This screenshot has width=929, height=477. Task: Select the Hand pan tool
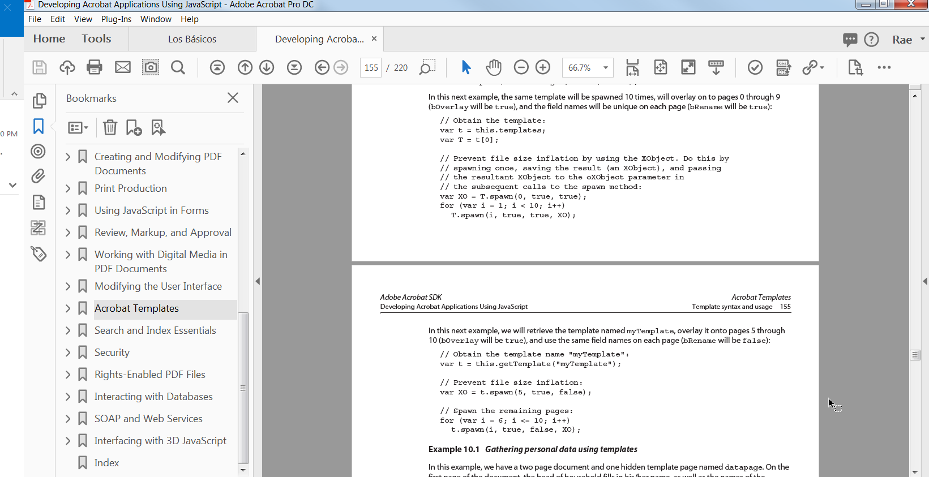(494, 67)
